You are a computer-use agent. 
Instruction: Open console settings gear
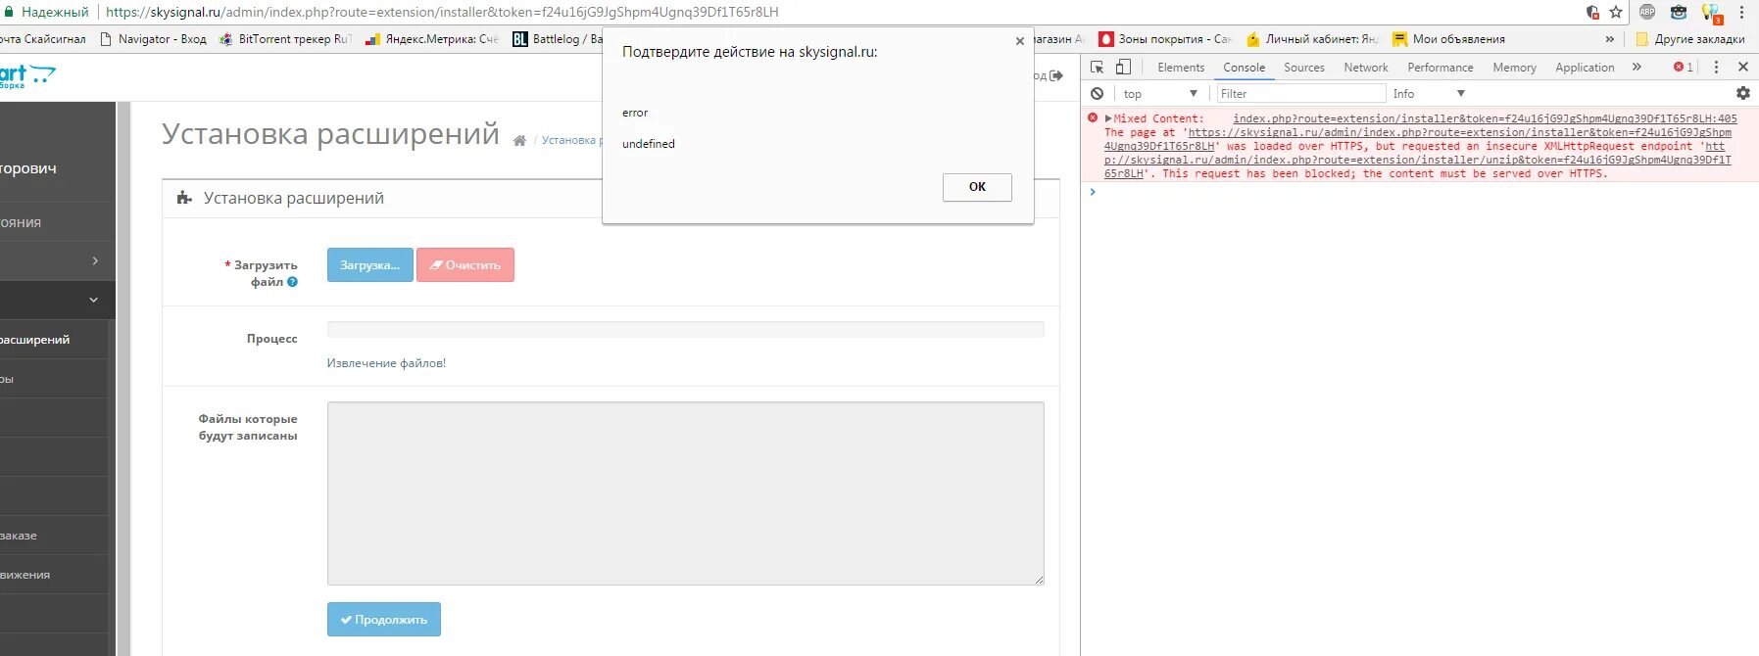1742,93
